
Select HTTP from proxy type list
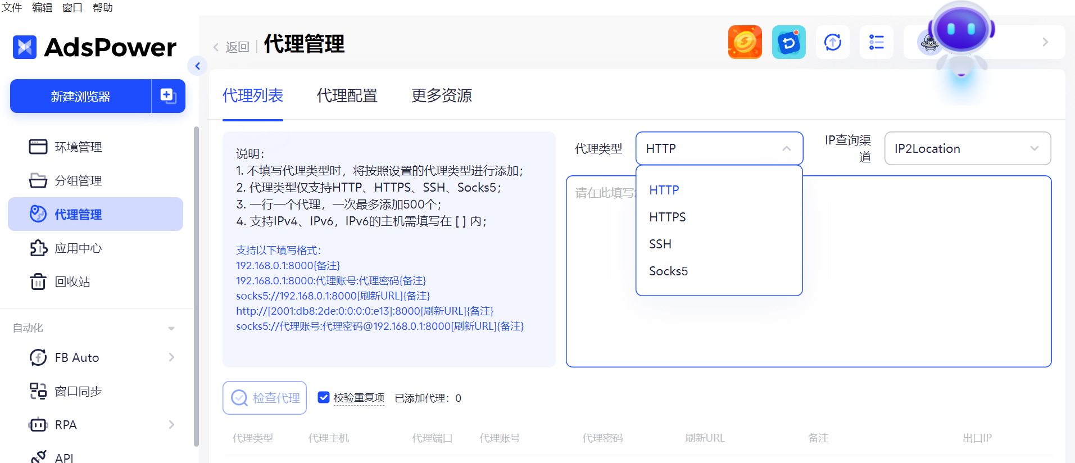coord(719,190)
